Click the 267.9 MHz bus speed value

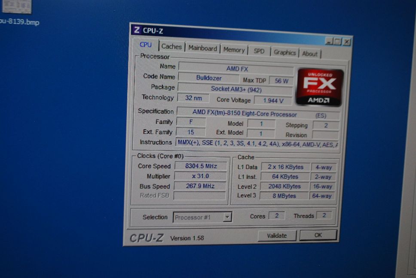(200, 186)
